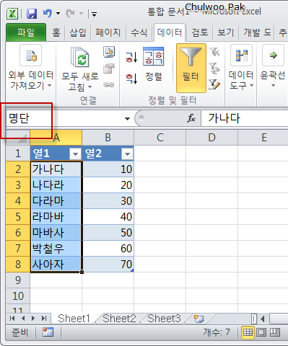Switch to Page Layout view icon
288x346 pixels.
(261, 332)
